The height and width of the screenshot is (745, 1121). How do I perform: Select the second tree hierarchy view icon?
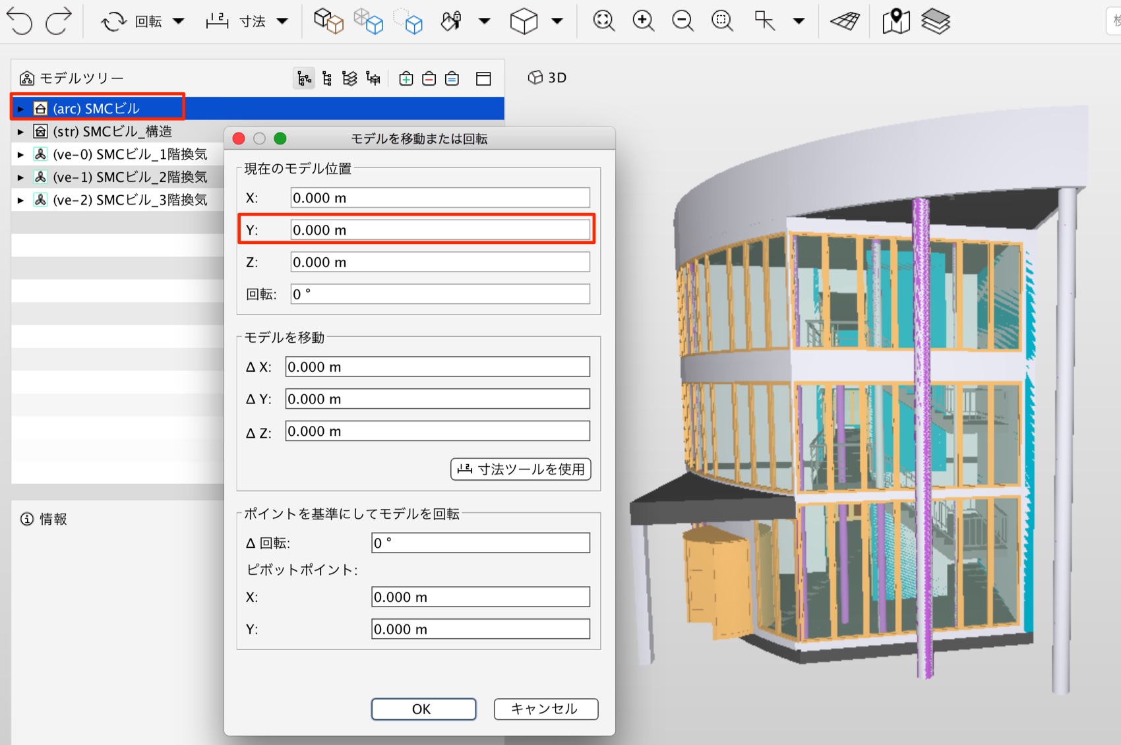[327, 78]
